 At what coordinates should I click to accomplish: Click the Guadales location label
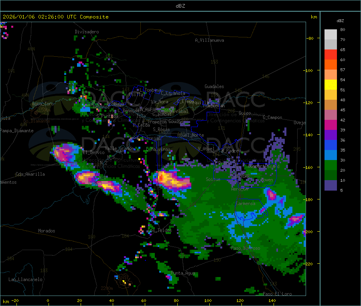tap(214, 86)
